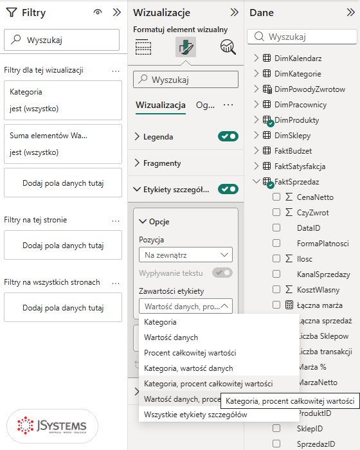This screenshot has height=450, width=360.
Task: Expand the DimPracownicy table
Action: pyautogui.click(x=256, y=104)
